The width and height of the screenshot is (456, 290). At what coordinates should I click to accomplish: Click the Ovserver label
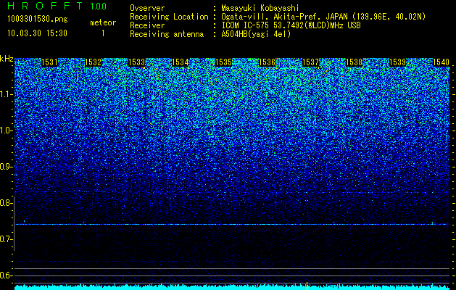147,8
